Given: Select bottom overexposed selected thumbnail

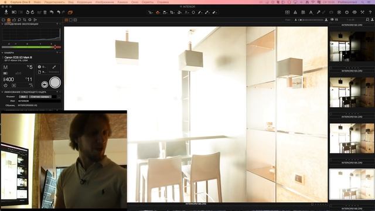Looking at the screenshot, I should tap(352, 184).
